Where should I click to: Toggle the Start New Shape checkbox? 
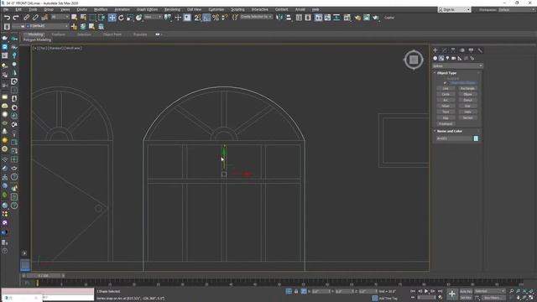click(x=445, y=83)
